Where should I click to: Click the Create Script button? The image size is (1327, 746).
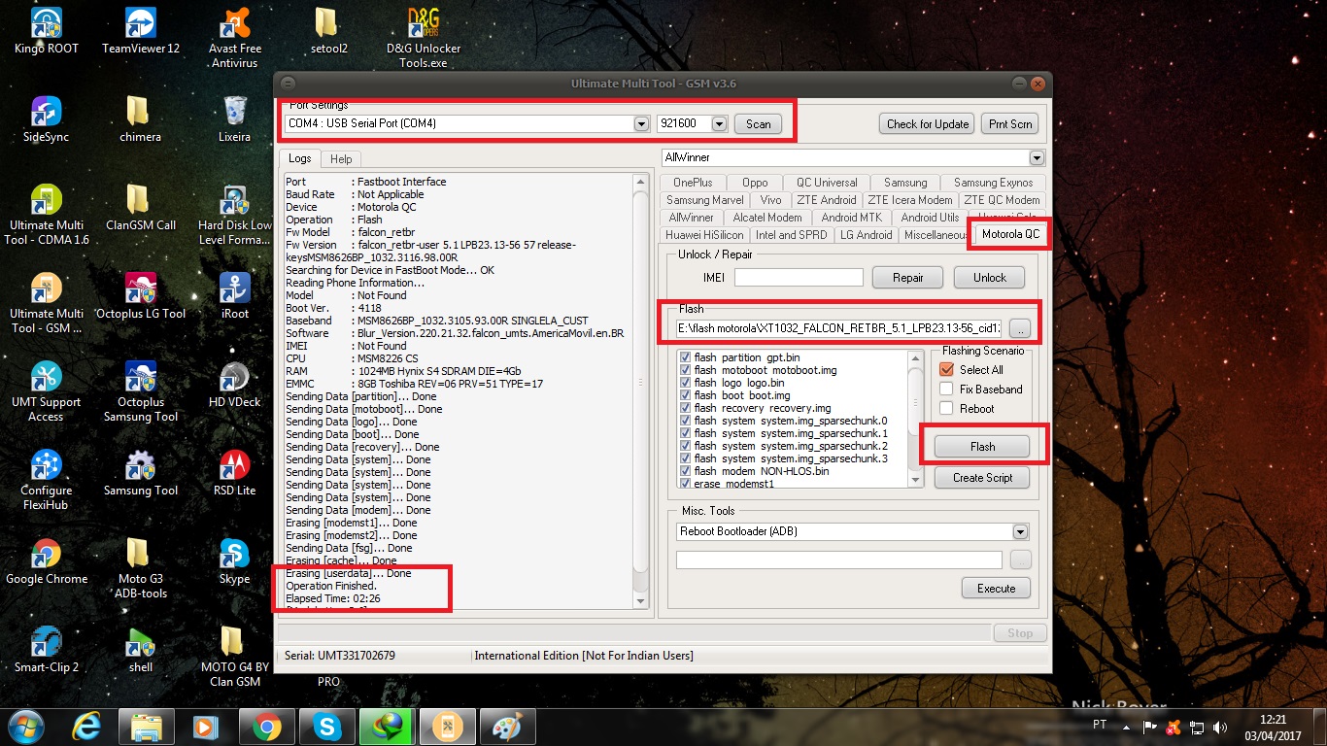[982, 477]
